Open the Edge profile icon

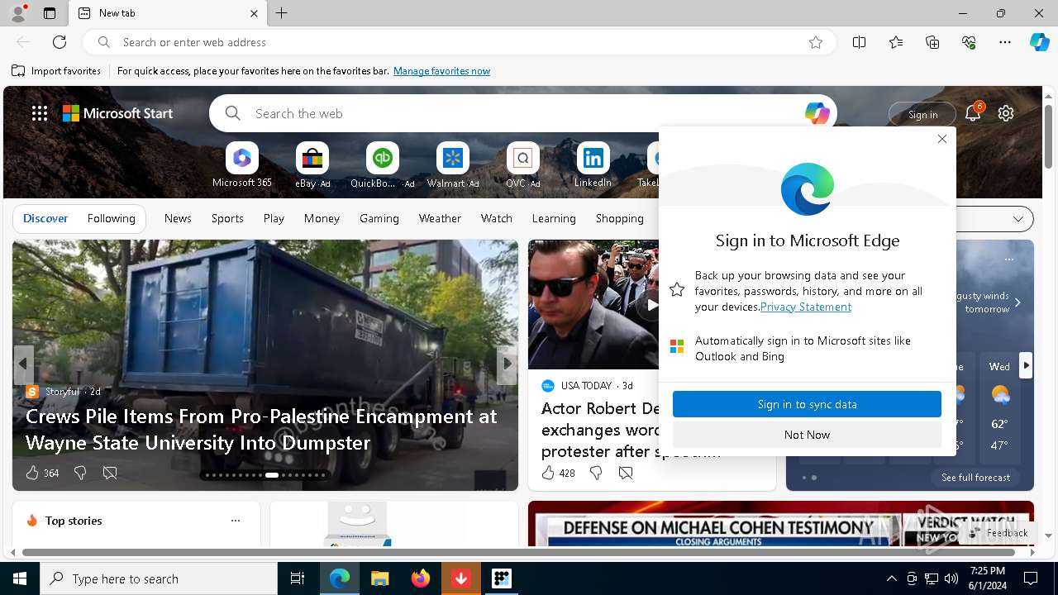click(18, 13)
